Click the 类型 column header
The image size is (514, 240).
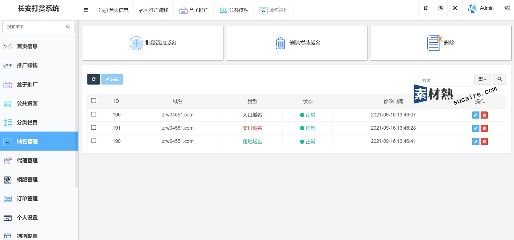(x=253, y=101)
